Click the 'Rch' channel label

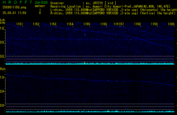[x=3, y=69]
